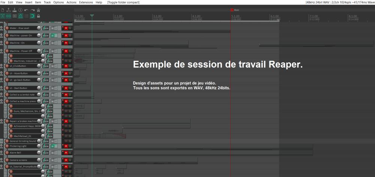
Task: Toggle item grouping chain icon
Action: point(9,16)
